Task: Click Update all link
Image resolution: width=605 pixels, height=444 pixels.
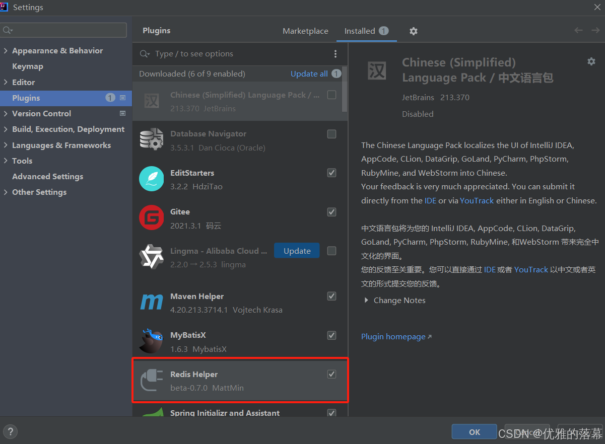Action: pos(309,73)
